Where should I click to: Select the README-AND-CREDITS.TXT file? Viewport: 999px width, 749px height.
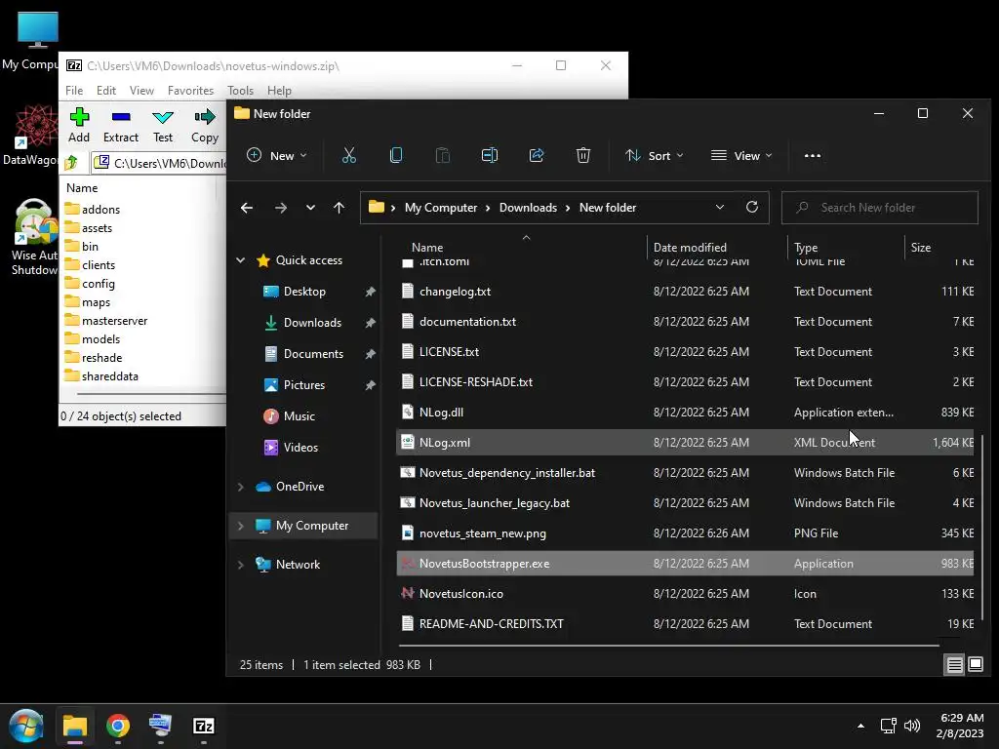685,624
